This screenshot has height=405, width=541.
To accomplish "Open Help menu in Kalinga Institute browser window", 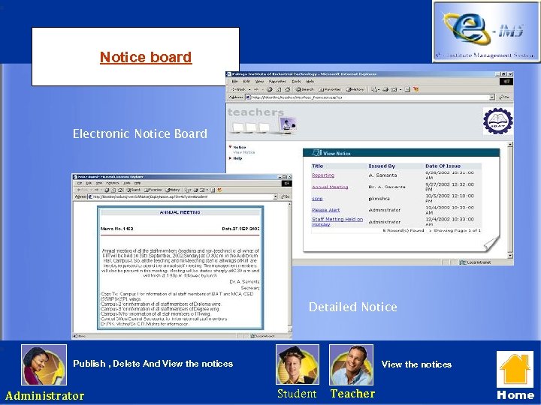I will [x=310, y=81].
